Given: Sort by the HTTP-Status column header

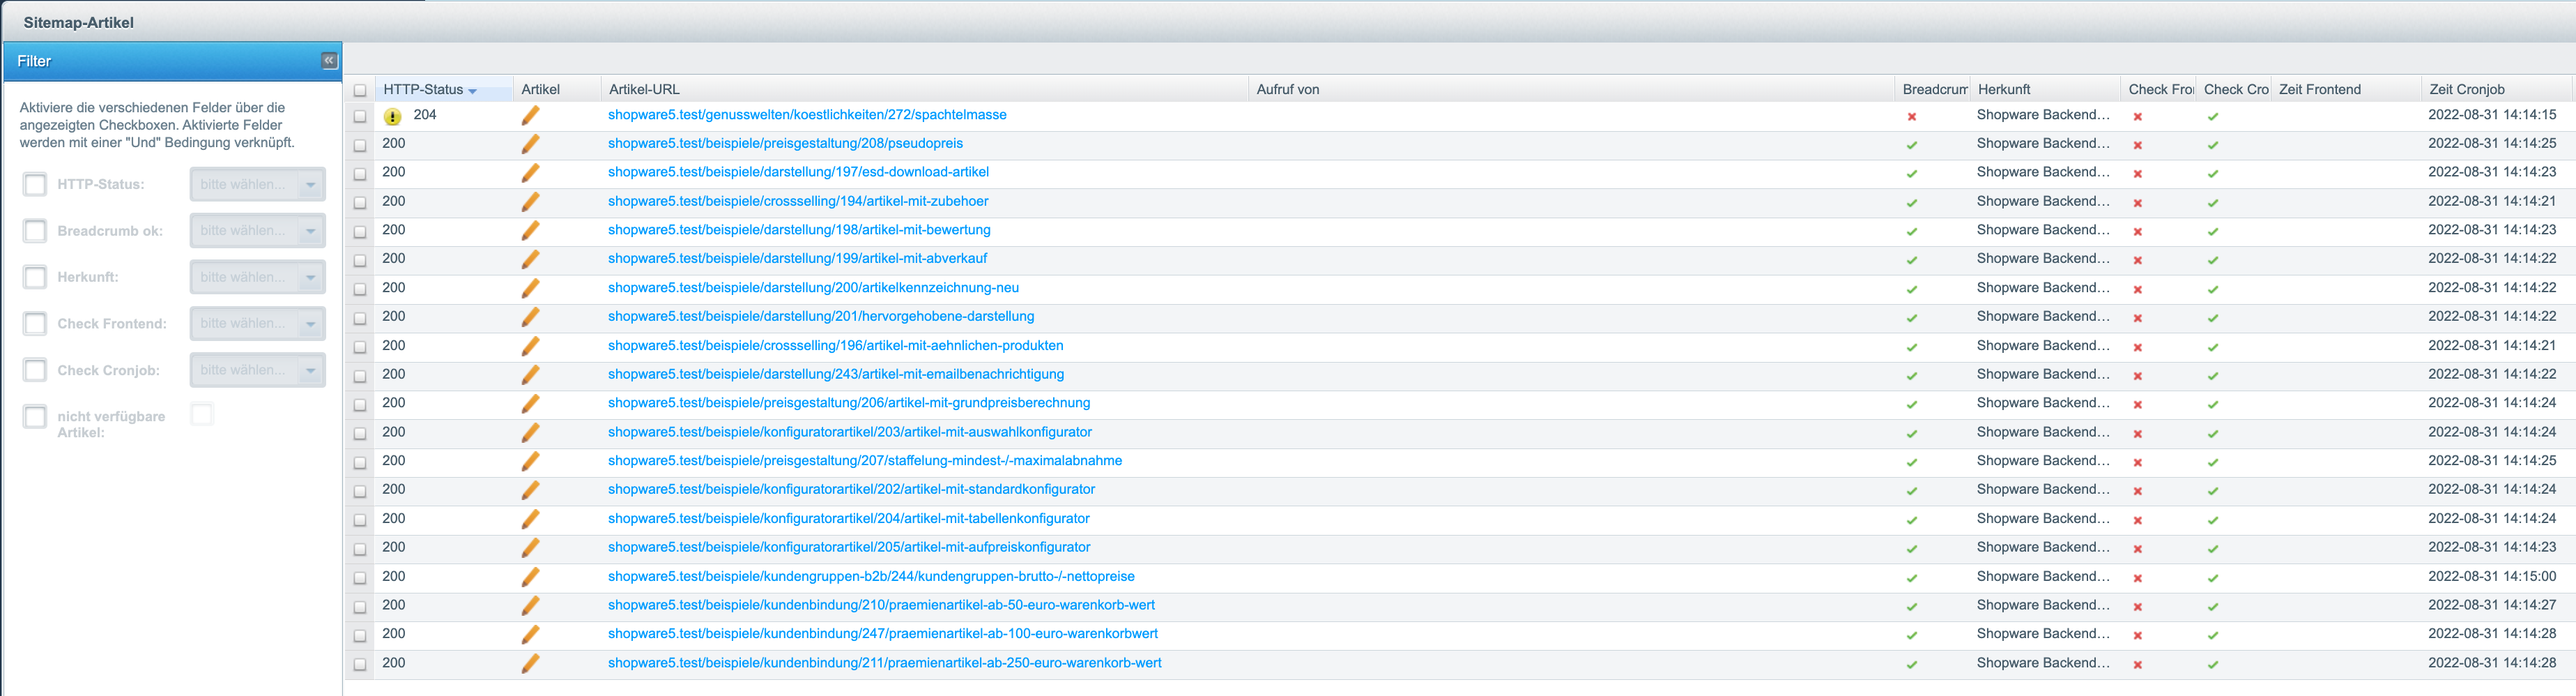Looking at the screenshot, I should pos(444,89).
